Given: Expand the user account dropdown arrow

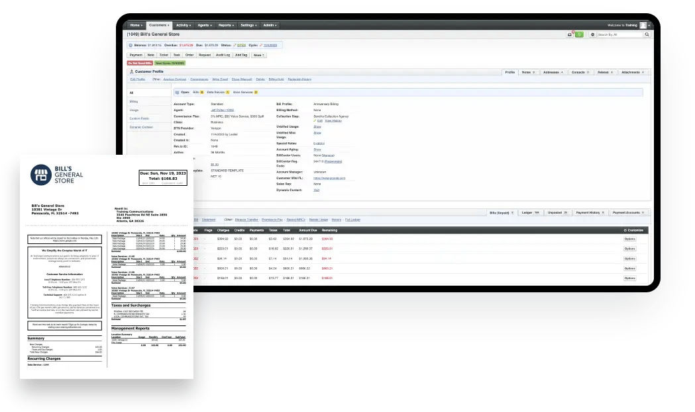Looking at the screenshot, I should pos(649,26).
